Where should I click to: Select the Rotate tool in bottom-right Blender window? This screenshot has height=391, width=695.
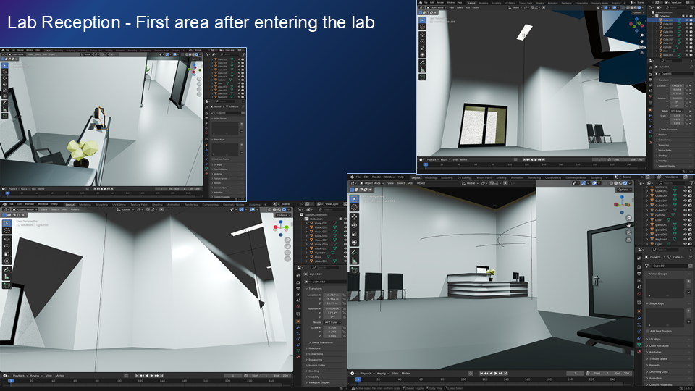click(354, 225)
